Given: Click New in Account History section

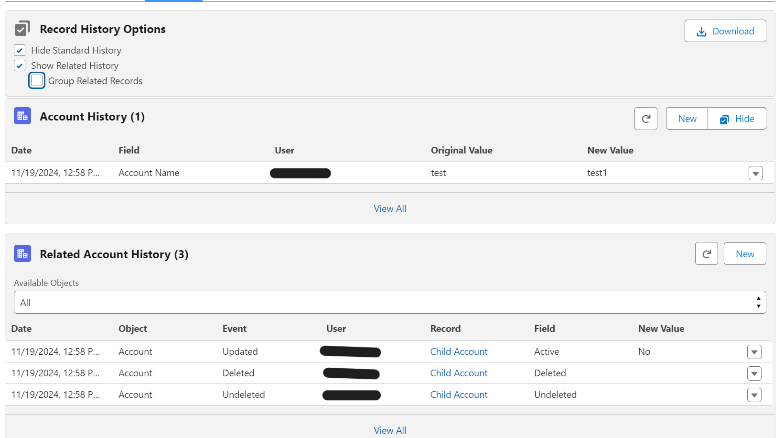Looking at the screenshot, I should 687,119.
